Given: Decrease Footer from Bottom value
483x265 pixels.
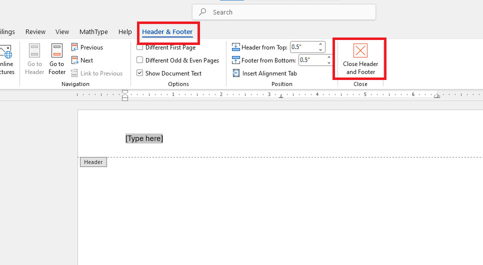Looking at the screenshot, I should point(329,63).
